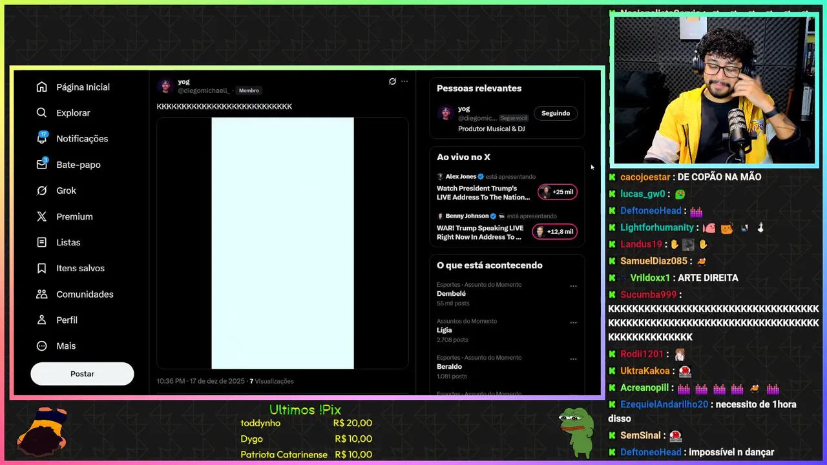Open more options for Dembelé trend
Viewport: 827px width, 465px height.
(x=573, y=285)
